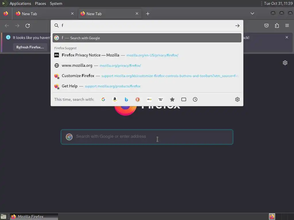Click the Refresh Firefox… button

point(30,47)
